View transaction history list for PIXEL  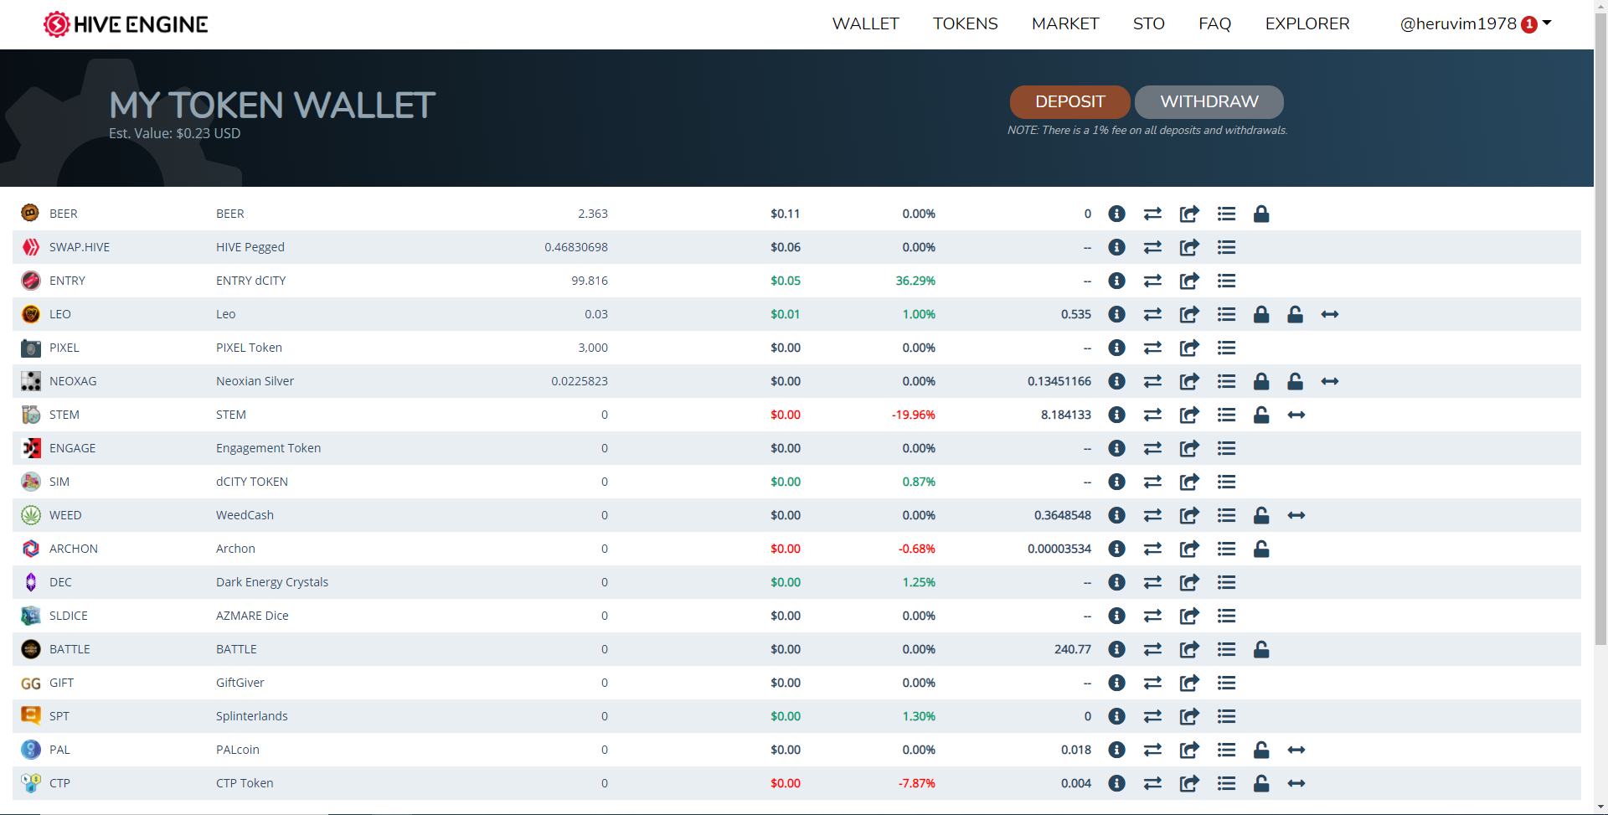[x=1227, y=348]
